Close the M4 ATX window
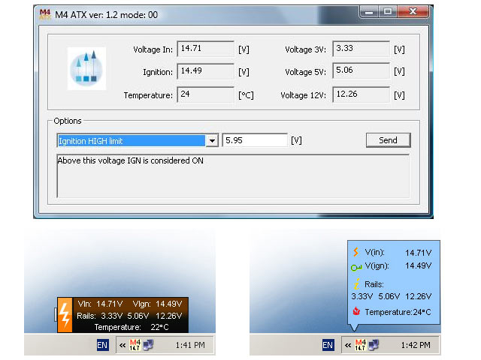This screenshot has width=481, height=360. 413,12
